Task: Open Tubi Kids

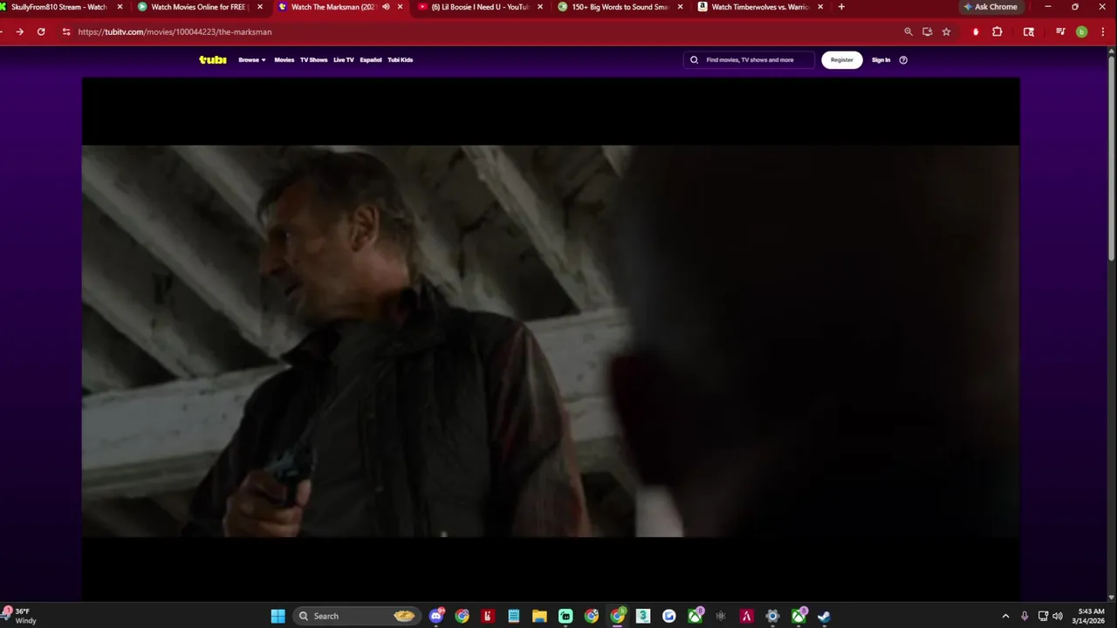Action: pos(400,60)
